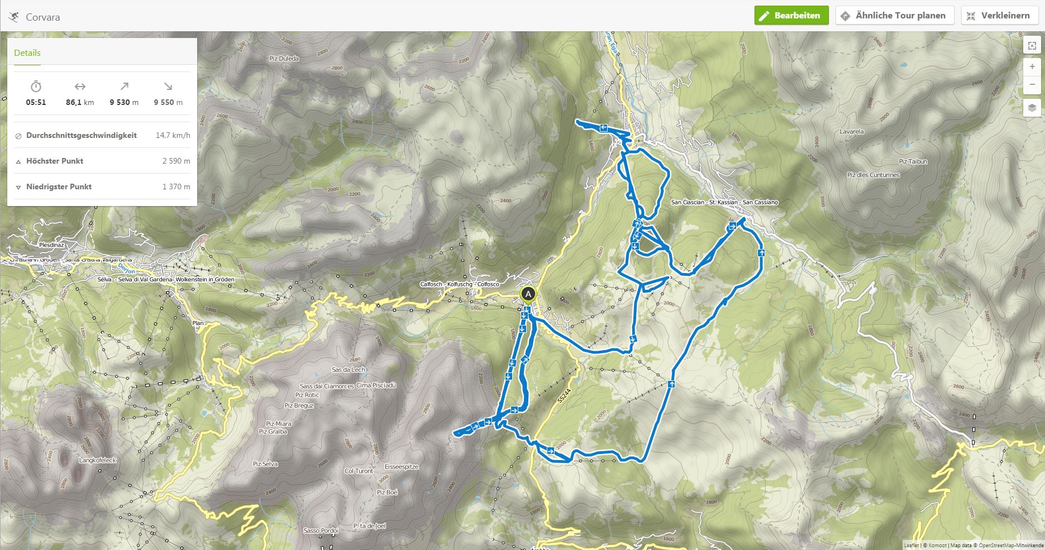Select the Details tab

[27, 53]
